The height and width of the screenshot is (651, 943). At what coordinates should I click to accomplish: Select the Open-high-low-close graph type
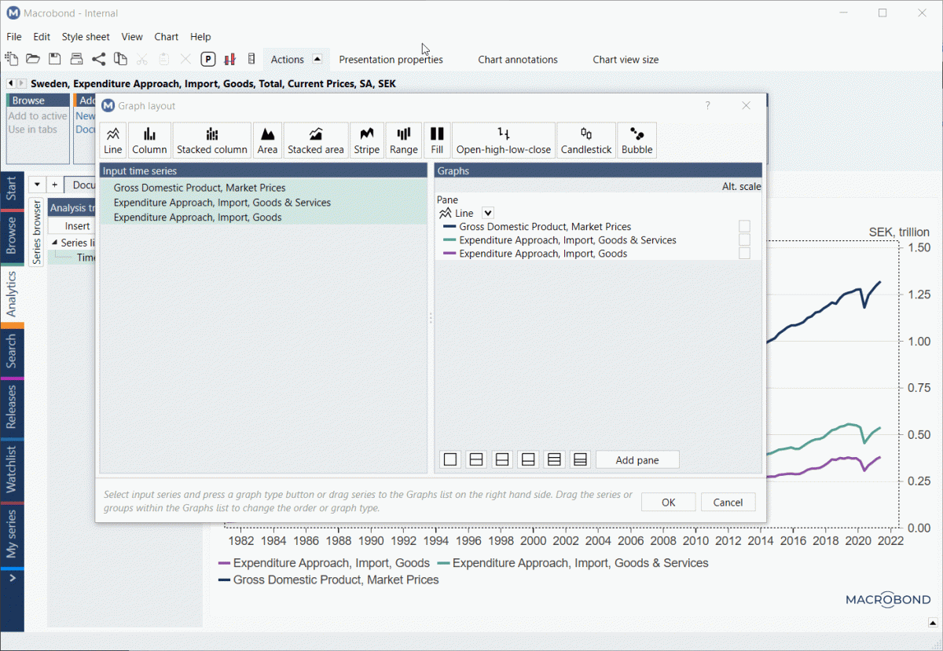[504, 140]
